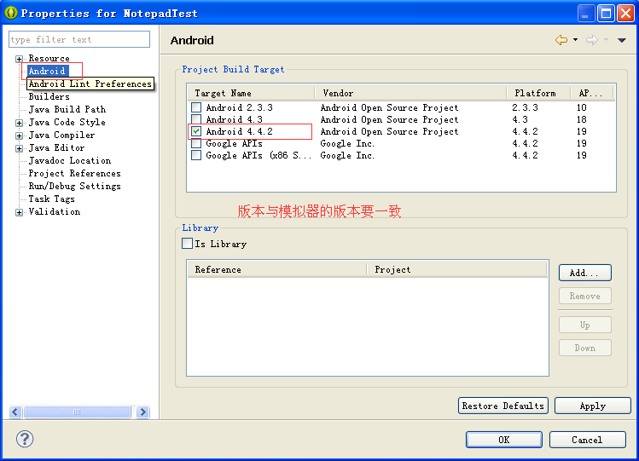This screenshot has height=461, width=639.
Task: Select Resource in the tree
Action: click(x=49, y=58)
